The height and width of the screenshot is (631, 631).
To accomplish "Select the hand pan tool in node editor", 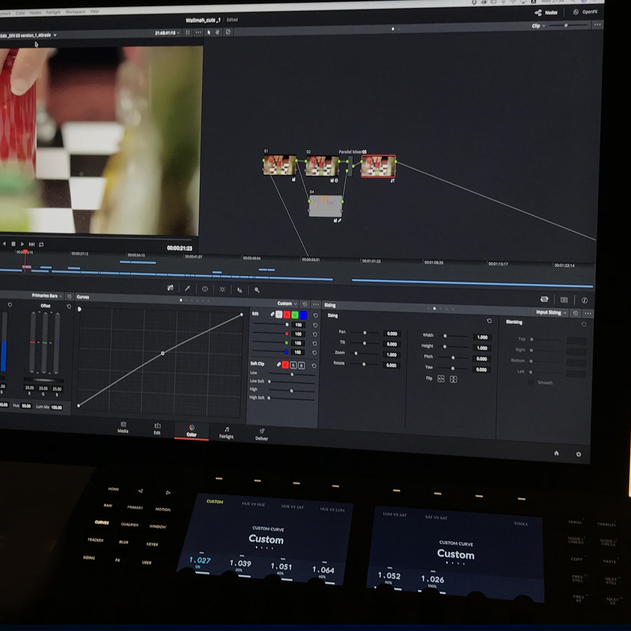I will pyautogui.click(x=218, y=32).
